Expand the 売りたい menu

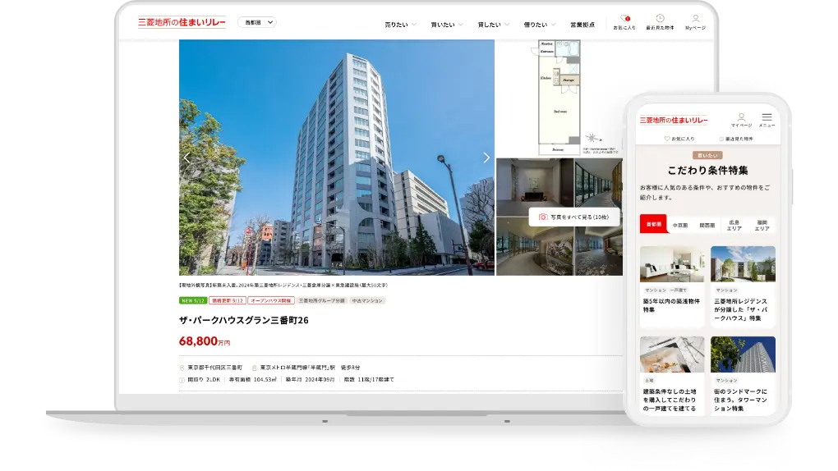(x=400, y=25)
